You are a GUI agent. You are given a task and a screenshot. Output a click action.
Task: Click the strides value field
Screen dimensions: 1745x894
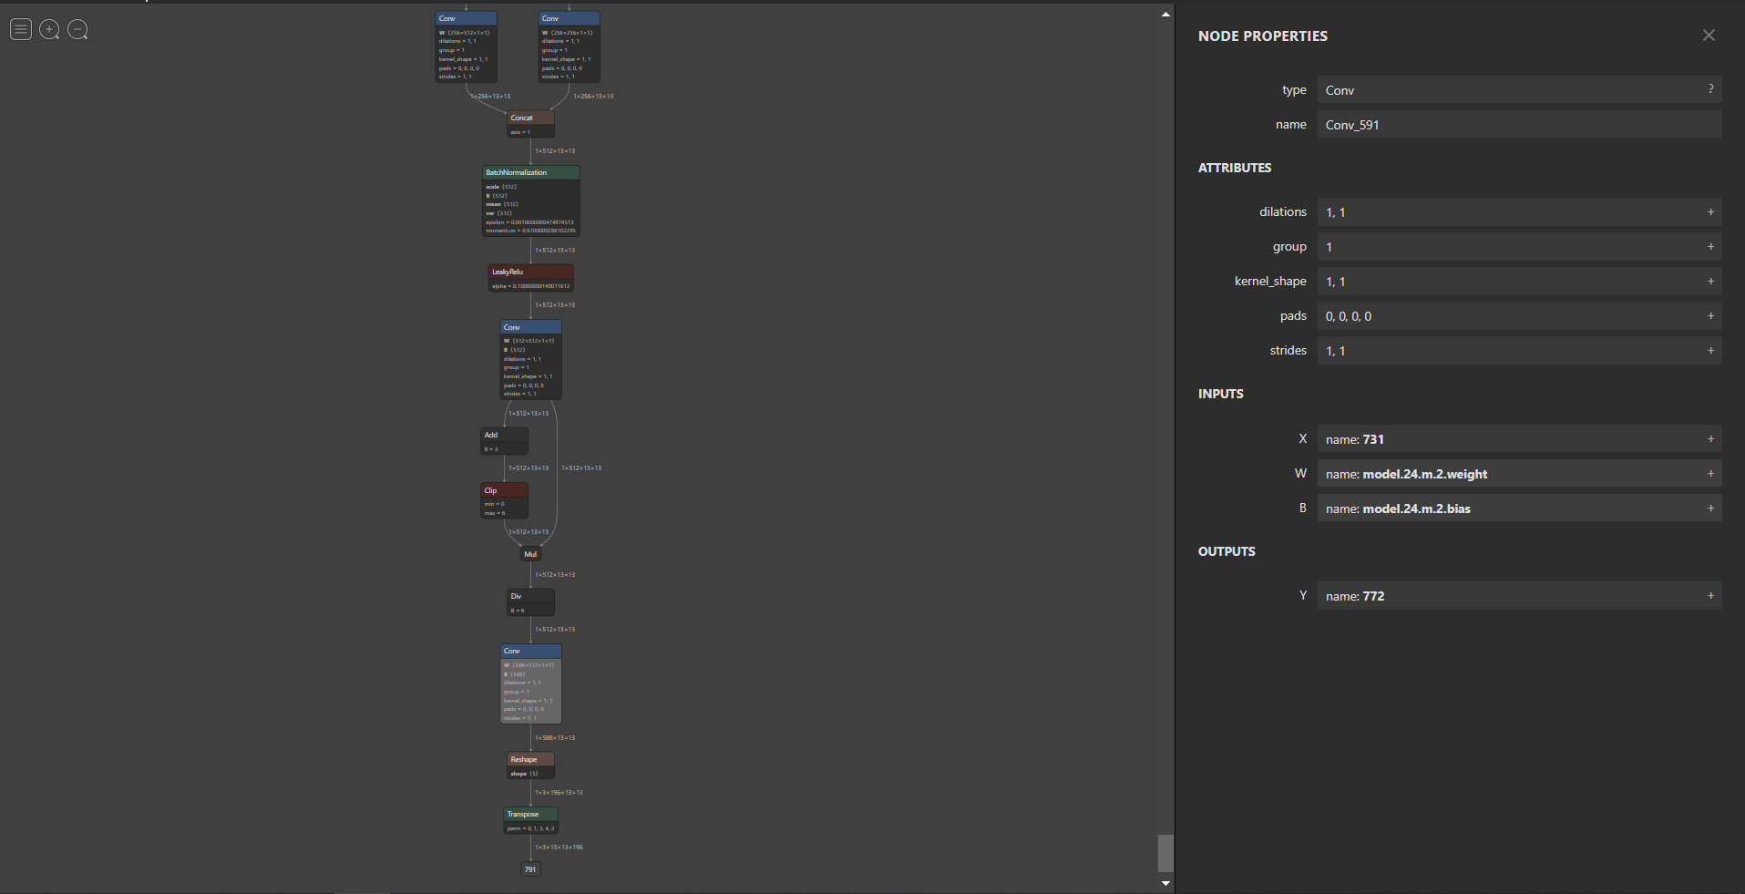pyautogui.click(x=1519, y=351)
